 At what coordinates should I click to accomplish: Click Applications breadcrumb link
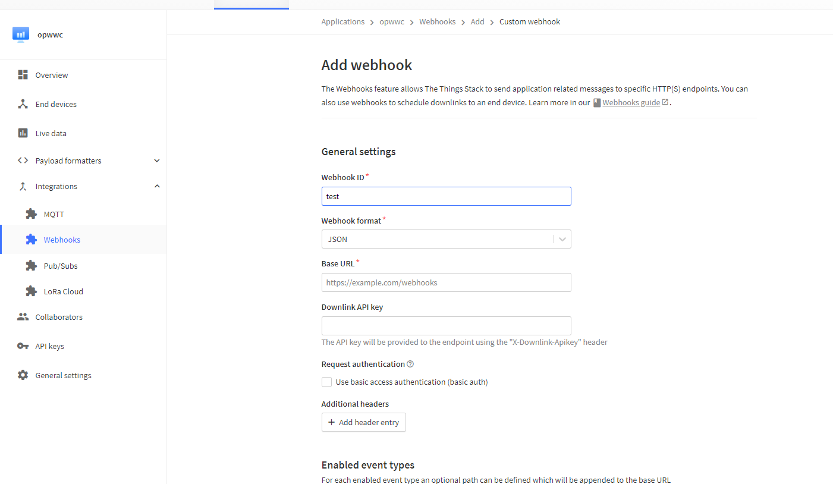[x=342, y=21]
